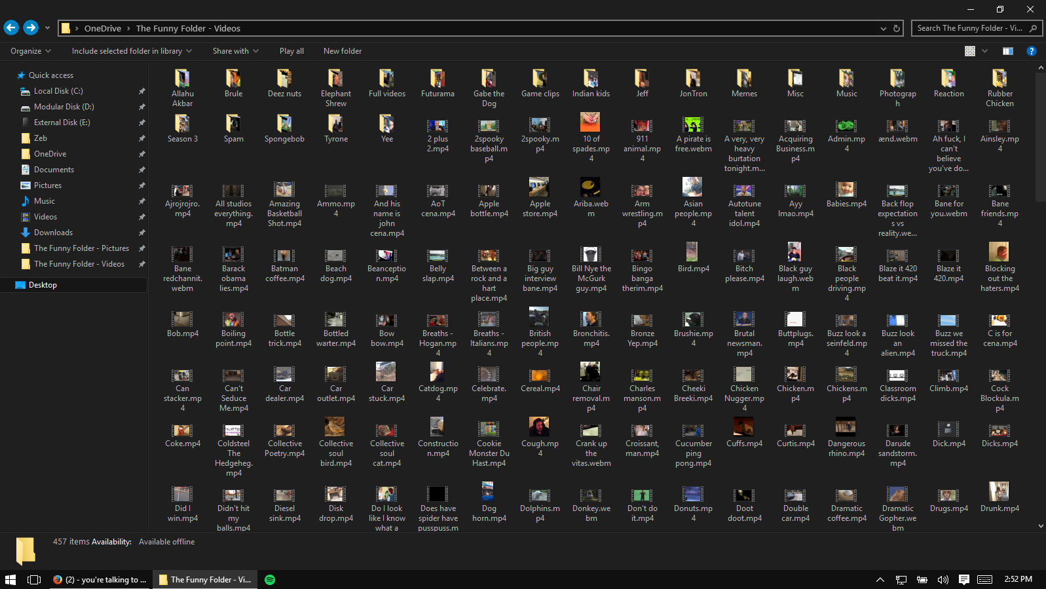Expand the recent locations dropdown arrow

tap(47, 28)
